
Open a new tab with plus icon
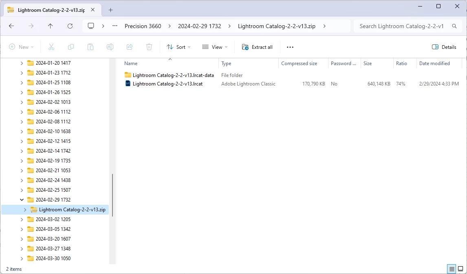(x=110, y=10)
